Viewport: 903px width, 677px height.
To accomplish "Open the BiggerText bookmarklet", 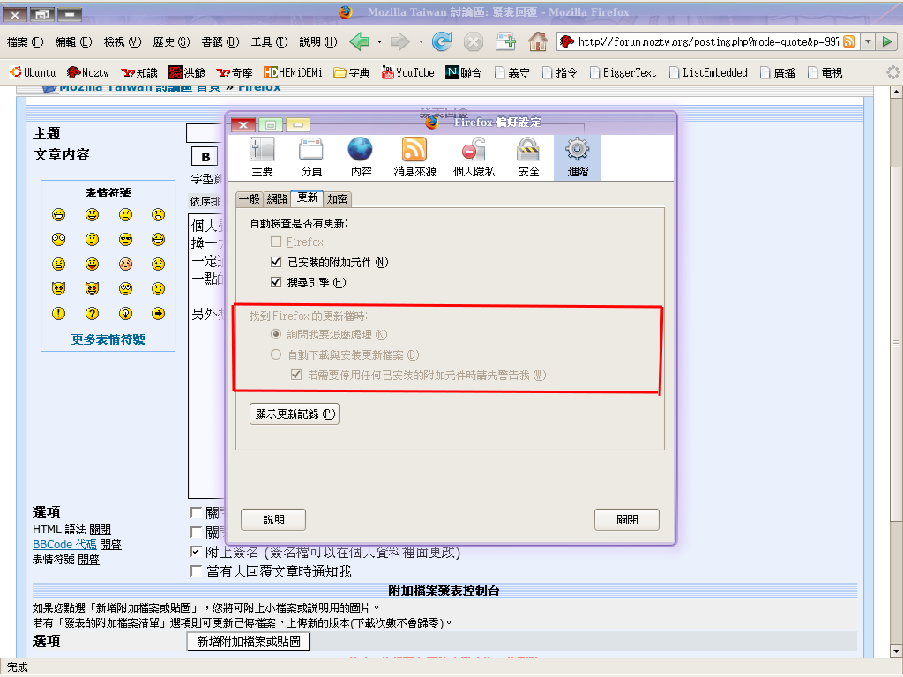I will click(x=623, y=72).
